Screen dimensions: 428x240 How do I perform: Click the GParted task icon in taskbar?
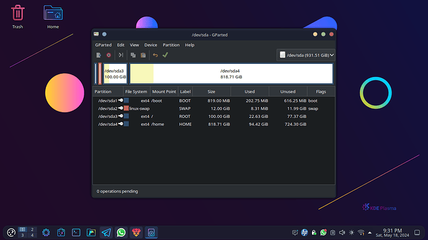coord(151,233)
